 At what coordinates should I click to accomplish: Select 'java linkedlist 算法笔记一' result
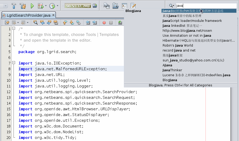199,26
